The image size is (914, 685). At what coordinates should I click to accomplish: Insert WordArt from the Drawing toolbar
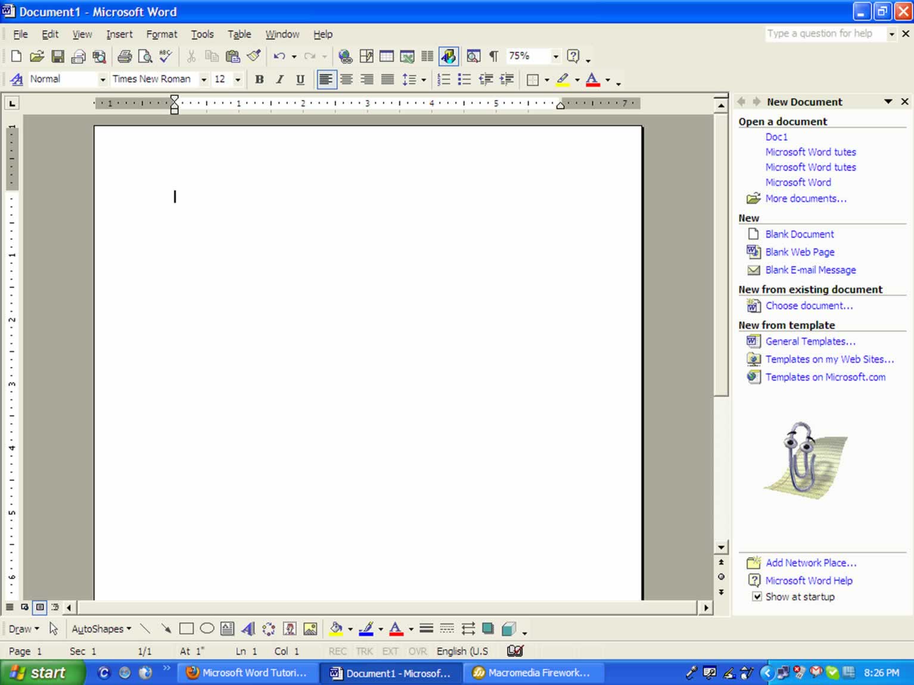248,628
